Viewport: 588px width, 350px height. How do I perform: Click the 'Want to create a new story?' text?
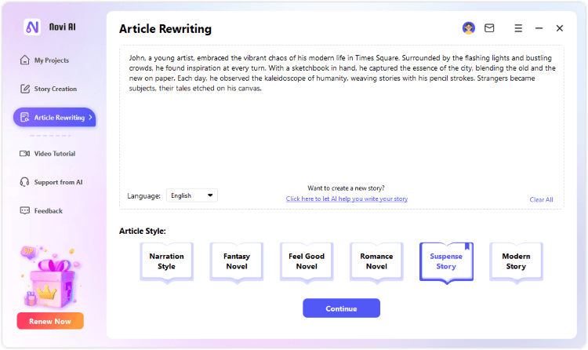(x=346, y=188)
